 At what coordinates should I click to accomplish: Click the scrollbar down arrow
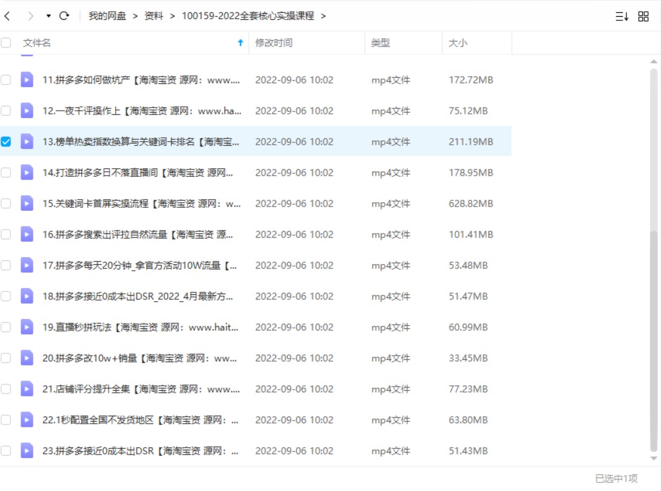click(654, 458)
